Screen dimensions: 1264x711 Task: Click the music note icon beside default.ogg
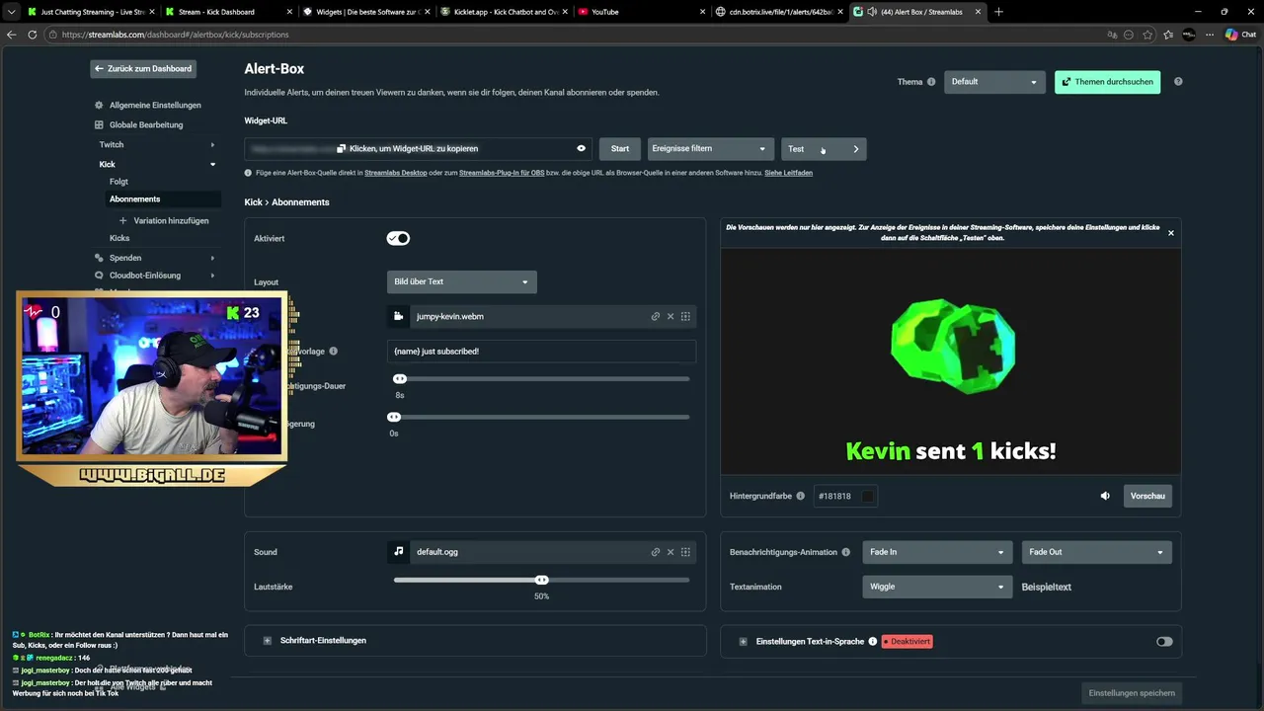[398, 551]
